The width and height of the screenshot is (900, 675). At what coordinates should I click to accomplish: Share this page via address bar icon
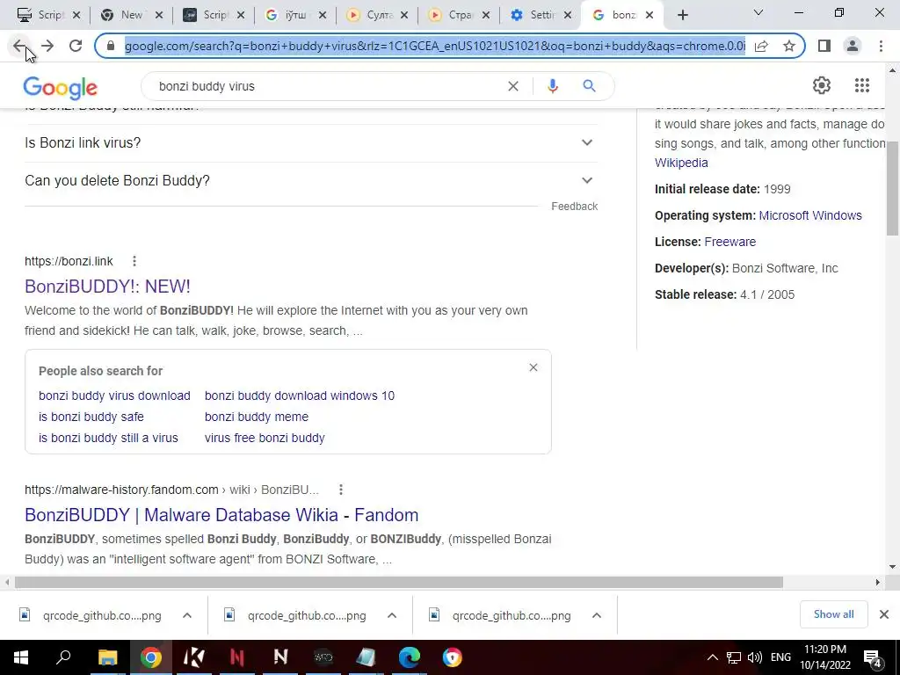coord(761,46)
